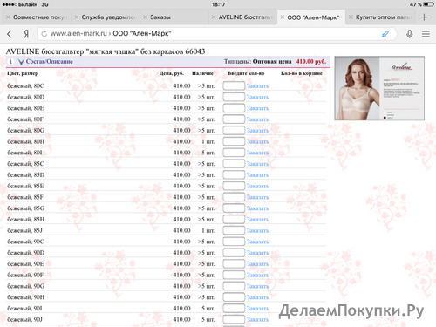Focus quantity field for бежевый, 80I
Screen dimensions: 436x327
click(234, 153)
